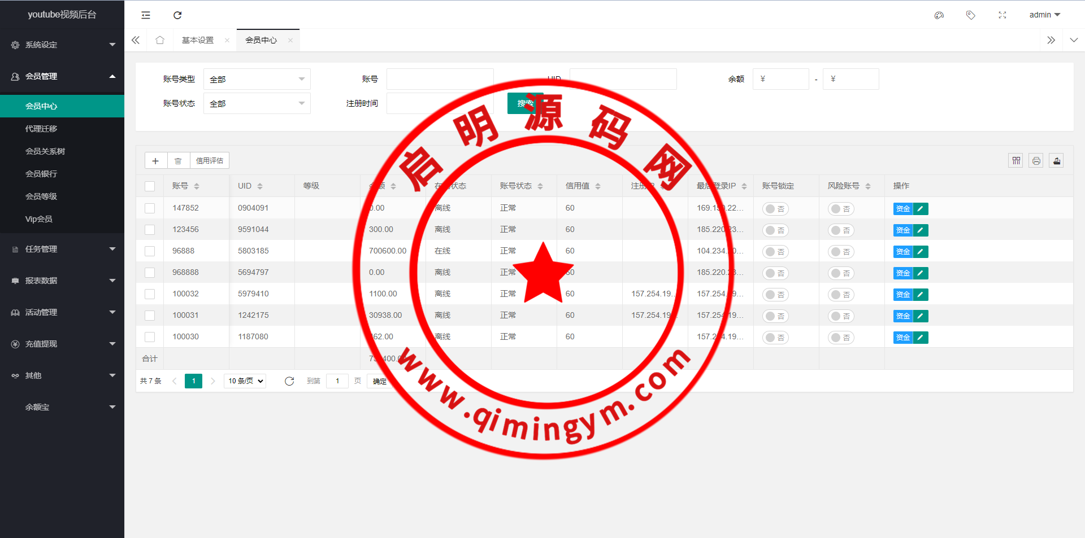
Task: Switch to the 基本设置 tab
Action: (198, 40)
